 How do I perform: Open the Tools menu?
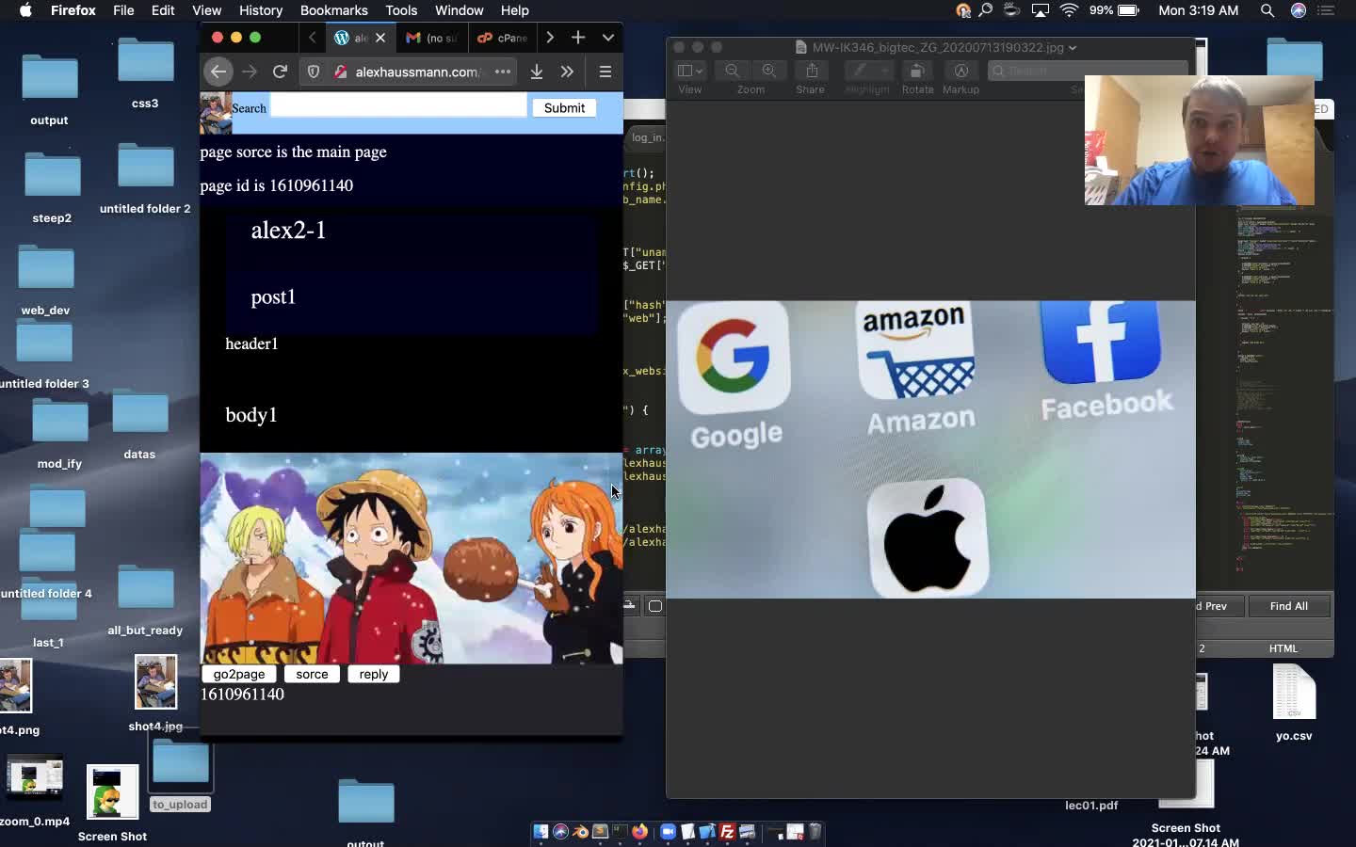click(x=401, y=10)
